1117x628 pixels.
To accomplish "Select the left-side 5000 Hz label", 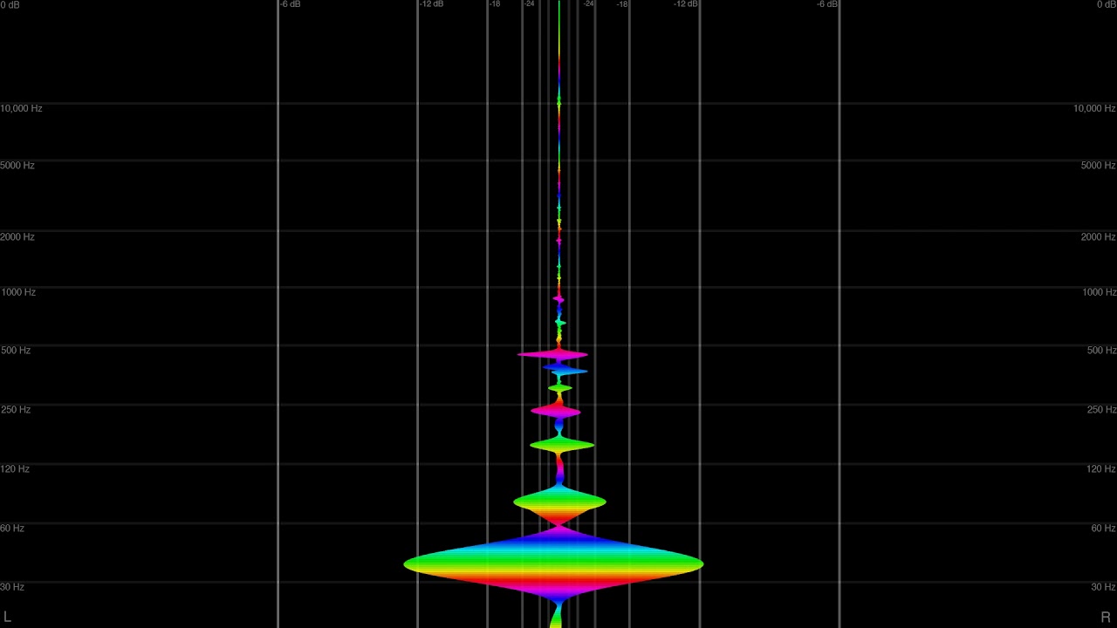I will [x=17, y=166].
